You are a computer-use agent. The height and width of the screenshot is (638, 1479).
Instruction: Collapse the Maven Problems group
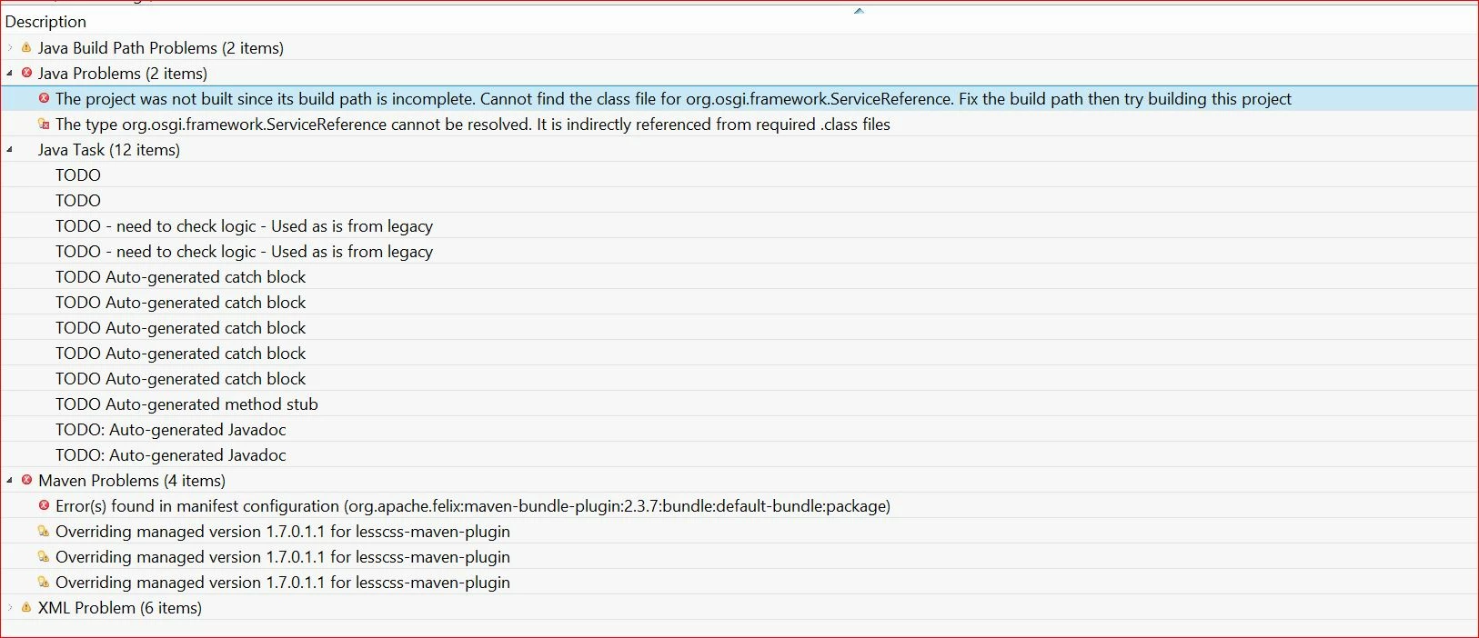[x=10, y=480]
